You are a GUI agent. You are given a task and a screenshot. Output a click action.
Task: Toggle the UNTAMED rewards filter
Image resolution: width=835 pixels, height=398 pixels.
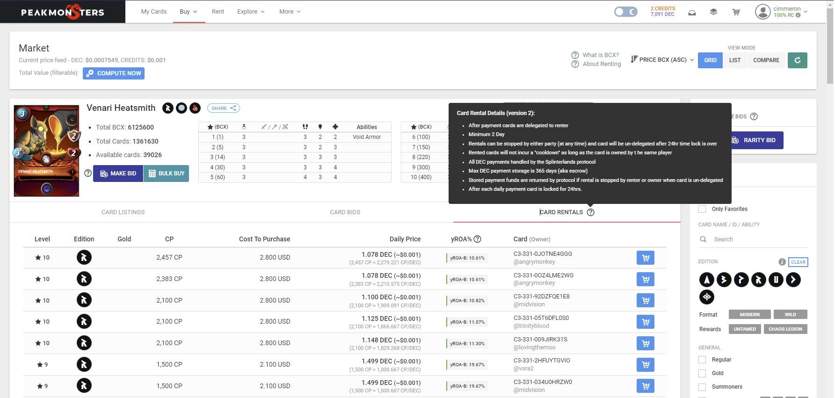point(744,329)
